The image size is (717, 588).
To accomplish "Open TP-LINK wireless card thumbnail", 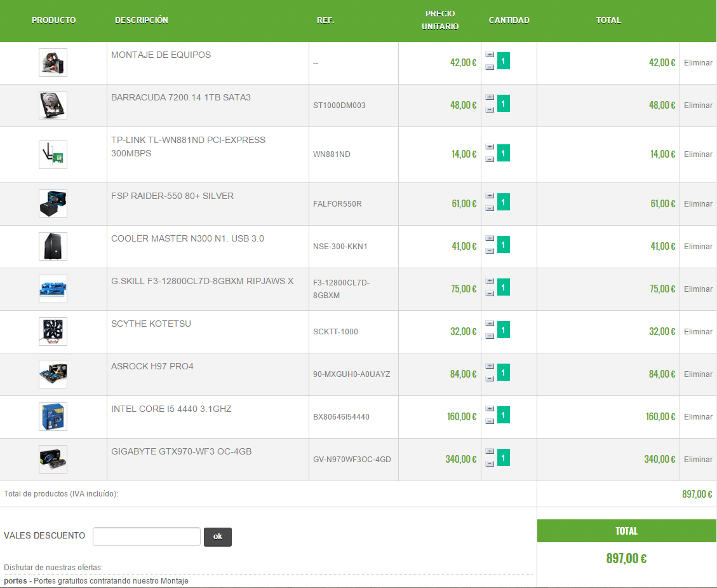I will pos(53,154).
